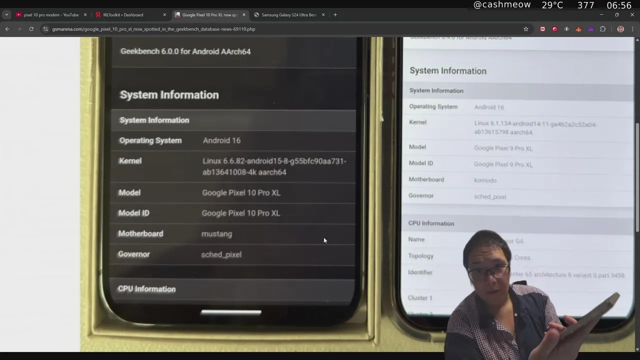The width and height of the screenshot is (640, 360).
Task: Open the gray extension icon beside MetaMask
Action: [x=566, y=29]
